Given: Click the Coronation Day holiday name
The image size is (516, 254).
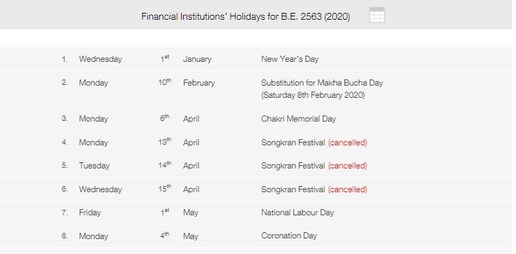Looking at the screenshot, I should click(289, 236).
